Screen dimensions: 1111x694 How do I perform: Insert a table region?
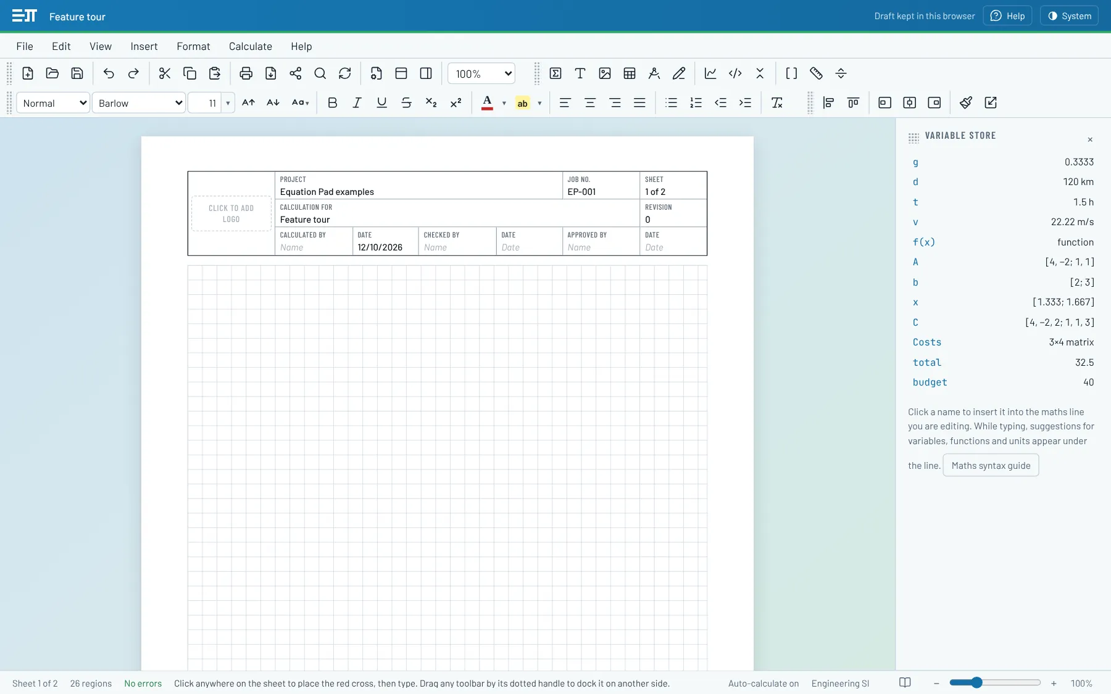[630, 73]
